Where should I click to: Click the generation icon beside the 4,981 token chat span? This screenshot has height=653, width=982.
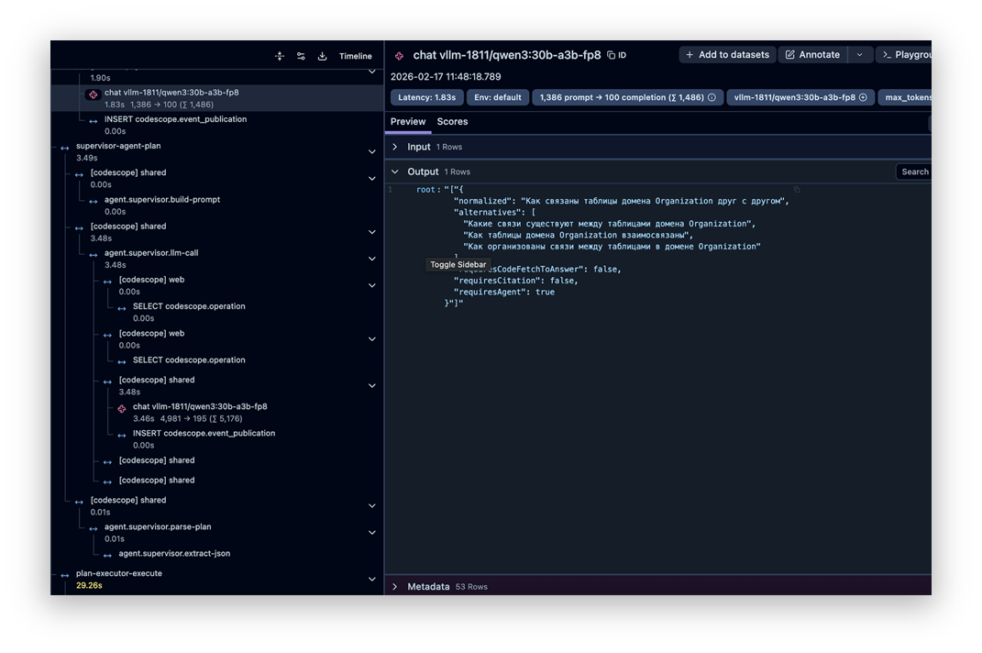pyautogui.click(x=122, y=408)
